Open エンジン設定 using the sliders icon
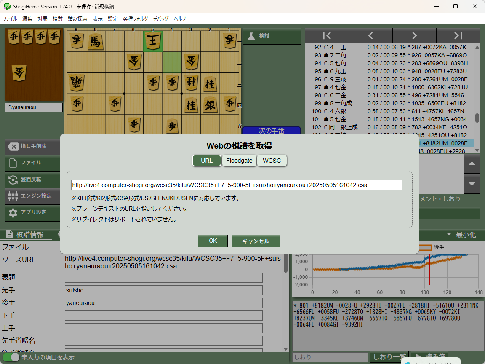Image resolution: width=485 pixels, height=364 pixels. click(13, 196)
